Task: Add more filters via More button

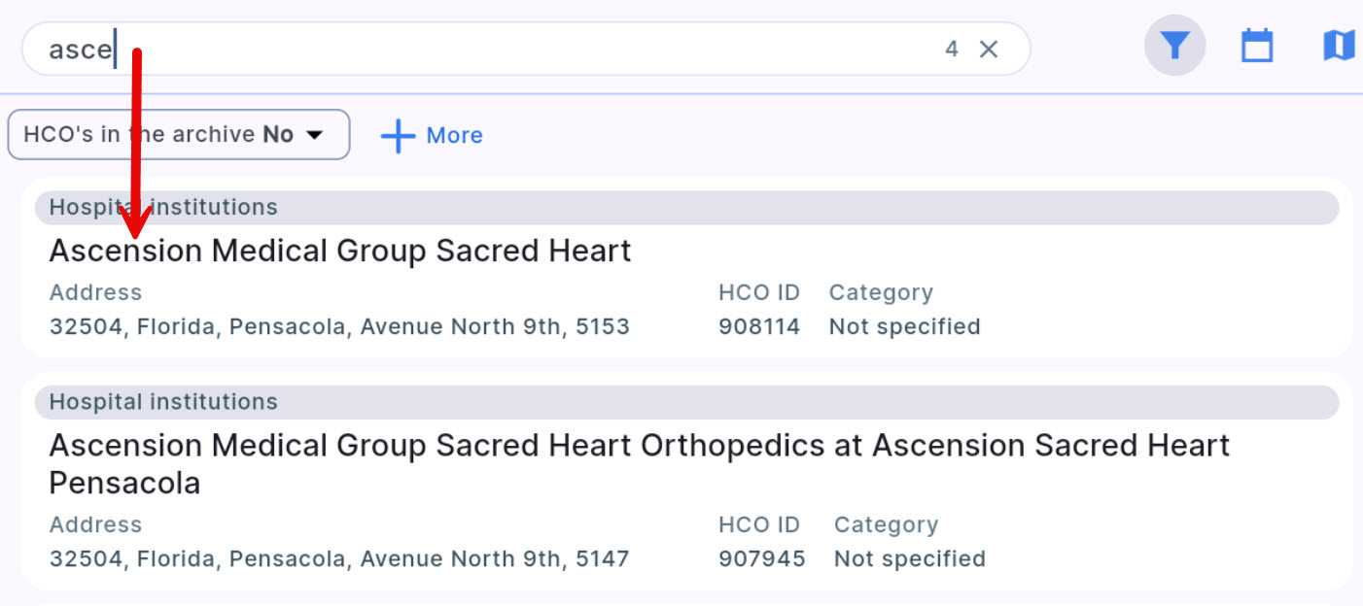Action: tap(454, 135)
